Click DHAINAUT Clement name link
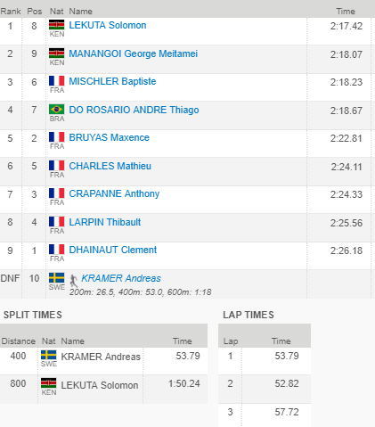375x427 pixels. coord(113,250)
